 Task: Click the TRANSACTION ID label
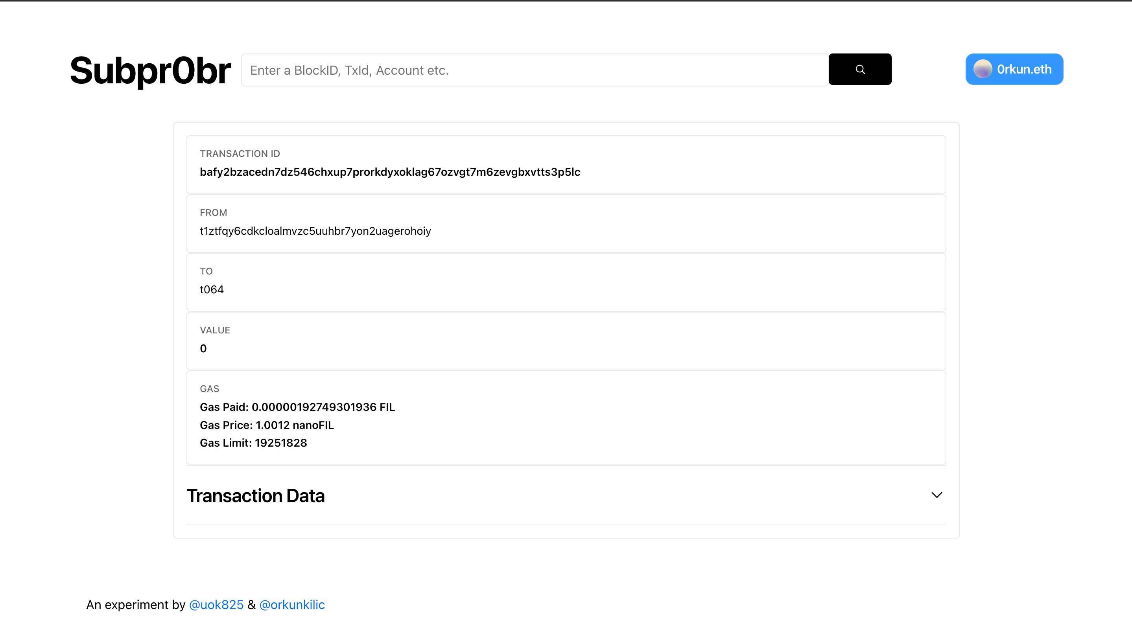coord(240,154)
